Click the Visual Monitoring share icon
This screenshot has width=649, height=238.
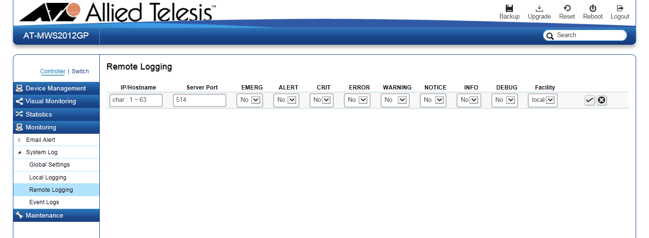point(19,101)
